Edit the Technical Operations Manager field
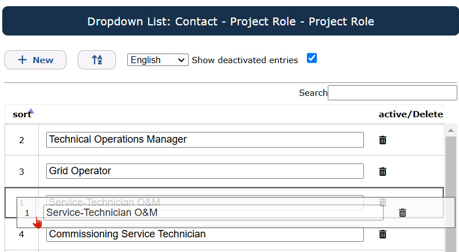The width and height of the screenshot is (459, 252). (x=205, y=140)
